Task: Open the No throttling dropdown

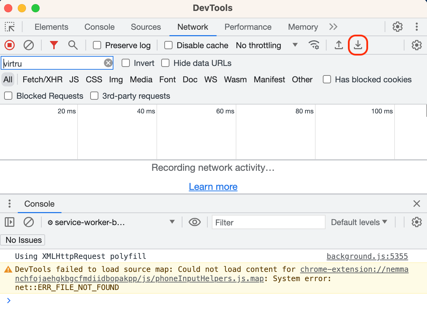Action: [267, 45]
